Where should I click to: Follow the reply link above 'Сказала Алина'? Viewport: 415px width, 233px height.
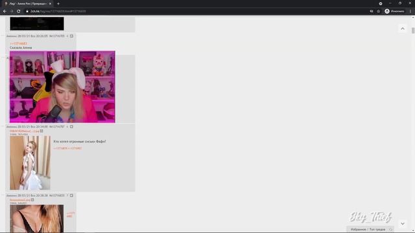tap(19, 43)
